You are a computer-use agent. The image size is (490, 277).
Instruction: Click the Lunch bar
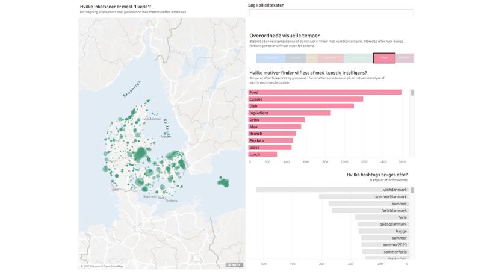[262, 154]
